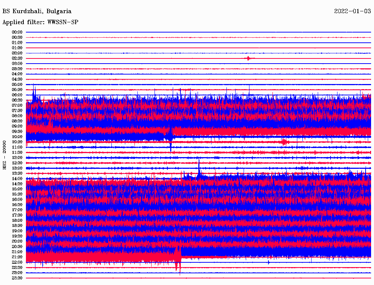Select the 00:00 time label
Image resolution: width=374 pixels, height=285 pixels.
(17, 32)
